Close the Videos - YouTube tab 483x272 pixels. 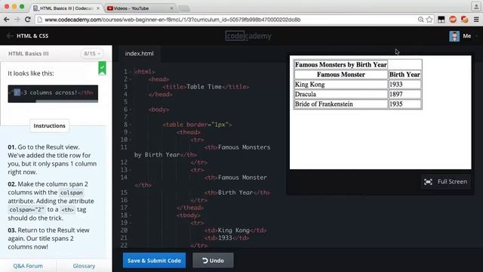click(171, 8)
